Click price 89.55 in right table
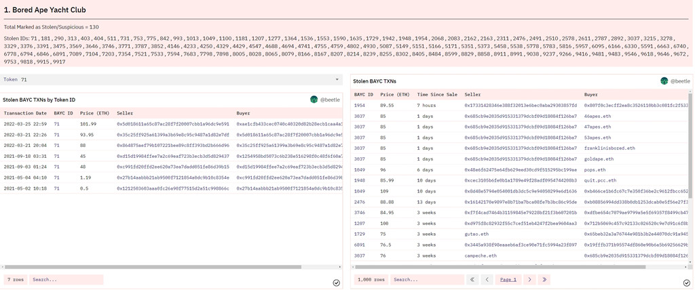The height and width of the screenshot is (290, 695). (x=387, y=106)
